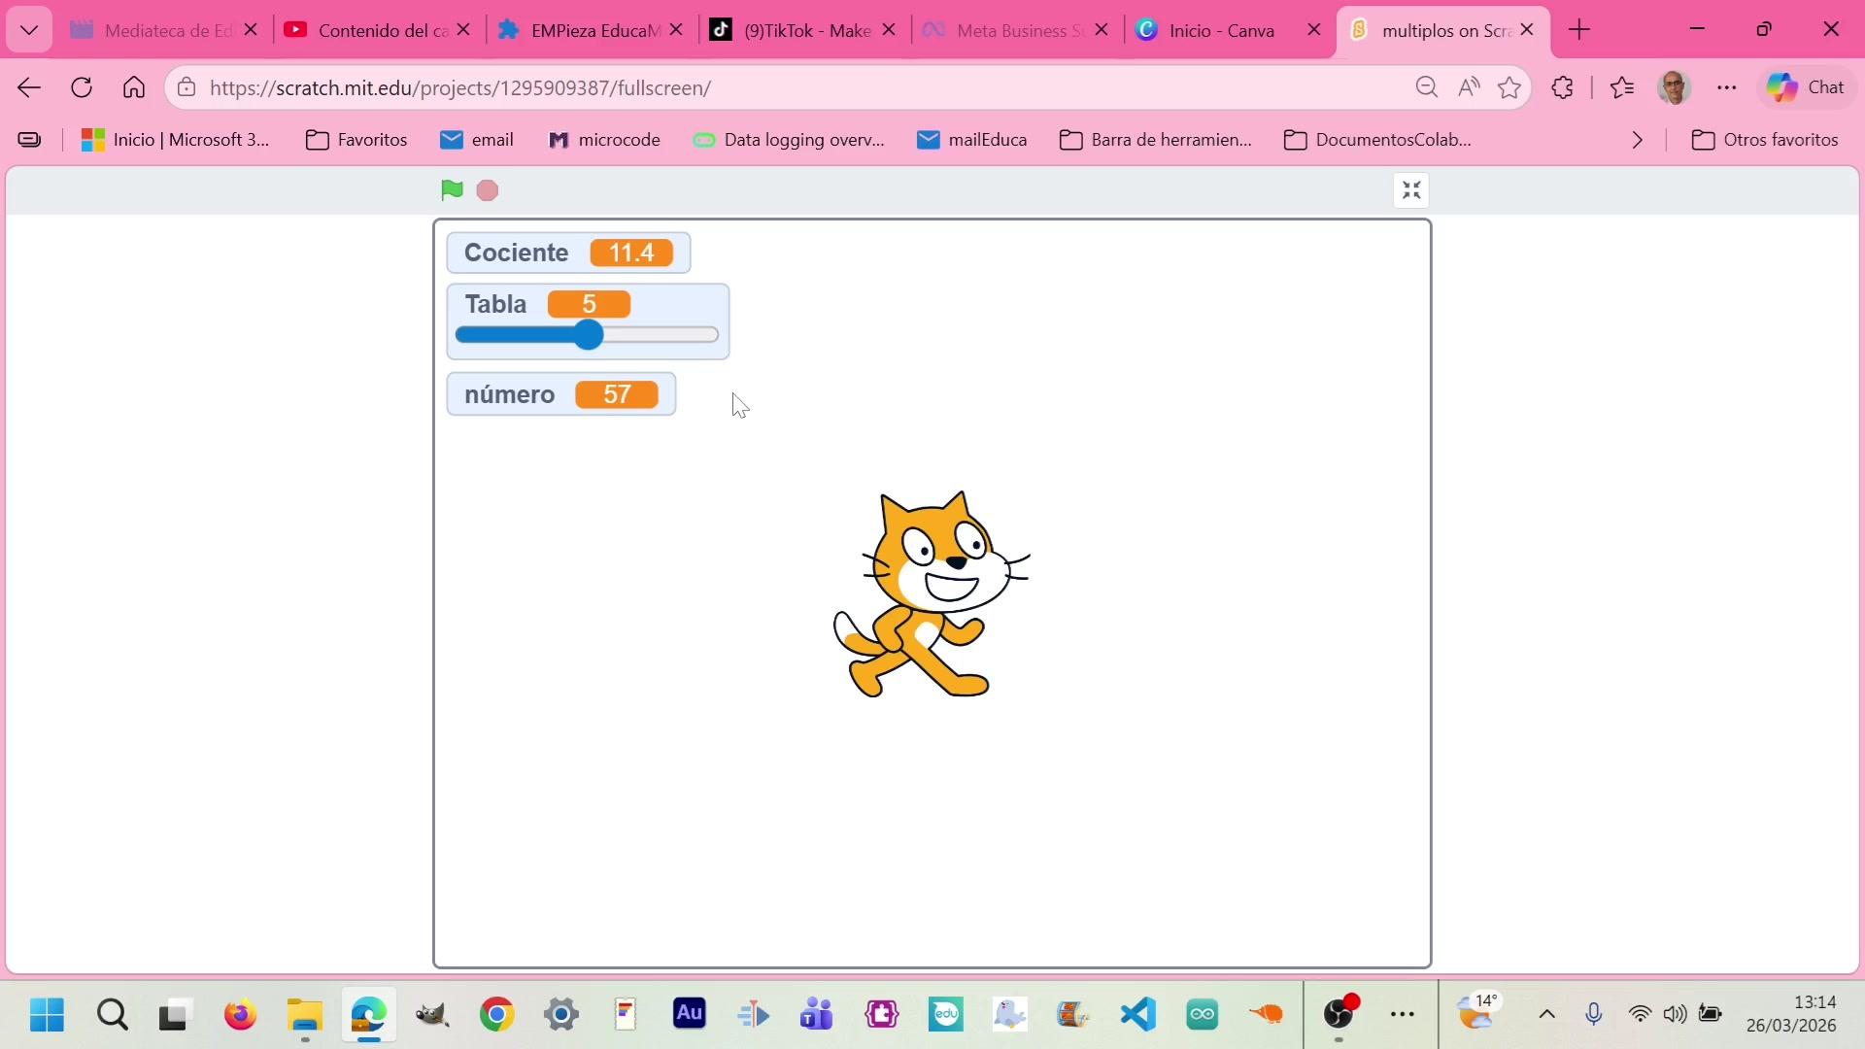
Task: Switch to the Inicio - Canva tab
Action: click(x=1221, y=30)
